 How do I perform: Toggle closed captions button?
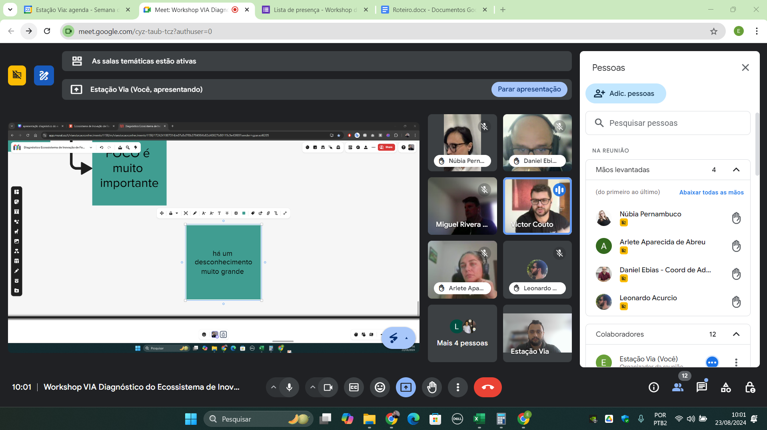(354, 387)
